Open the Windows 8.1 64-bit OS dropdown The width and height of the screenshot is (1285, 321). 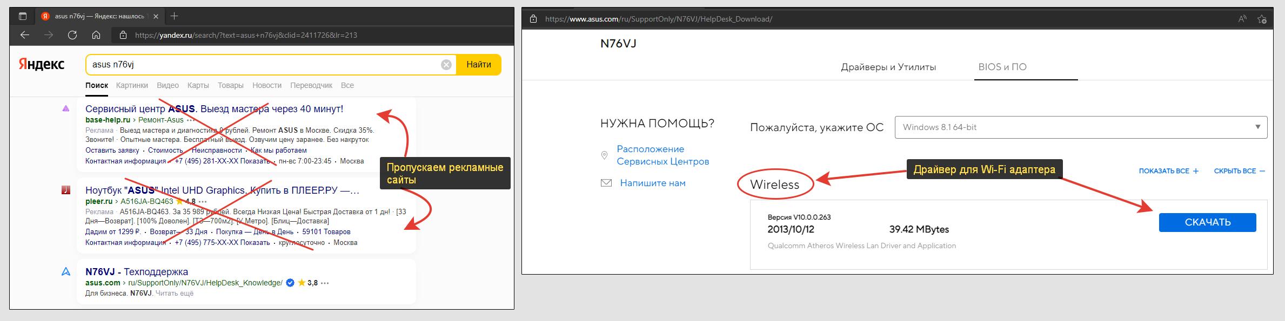point(1081,127)
